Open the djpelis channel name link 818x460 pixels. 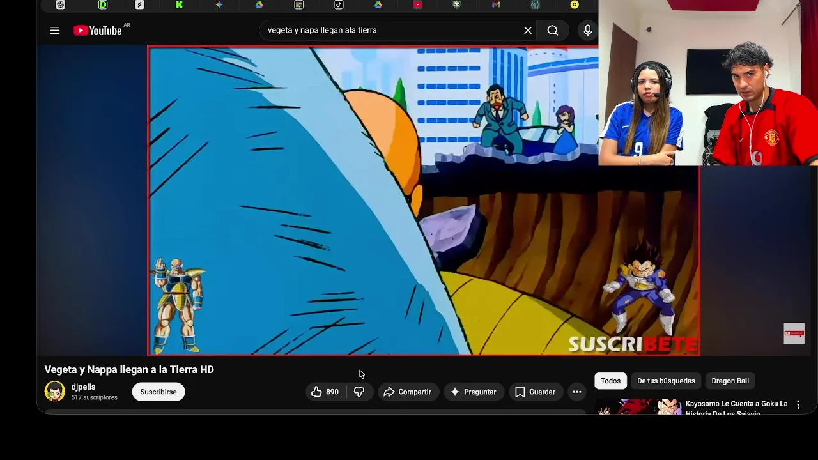pos(84,387)
